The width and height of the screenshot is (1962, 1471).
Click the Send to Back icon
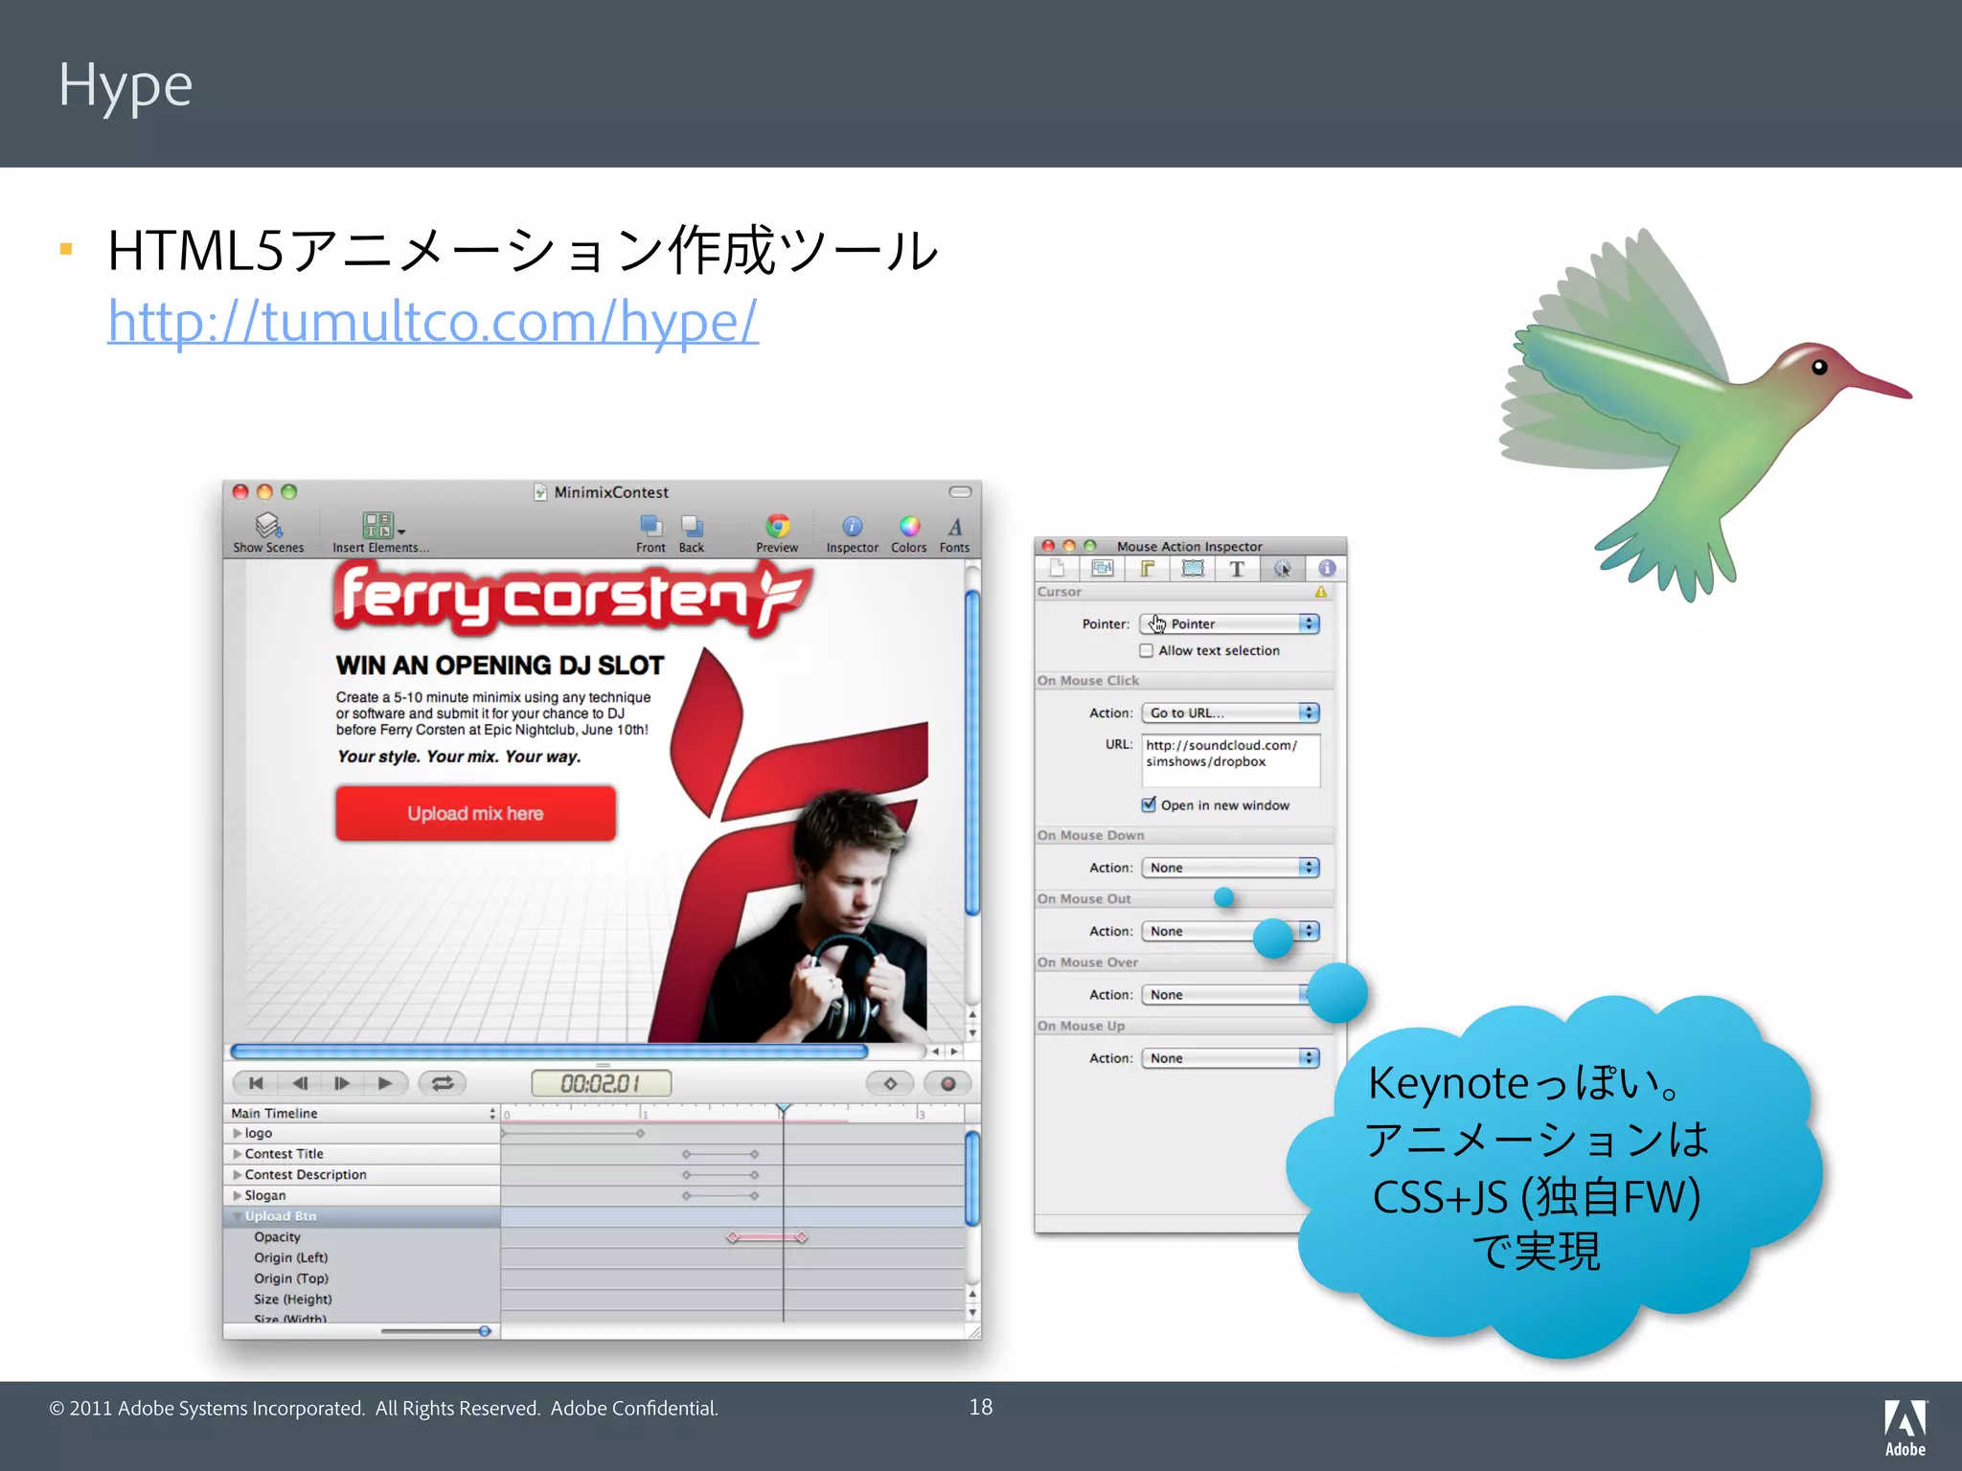pyautogui.click(x=692, y=525)
